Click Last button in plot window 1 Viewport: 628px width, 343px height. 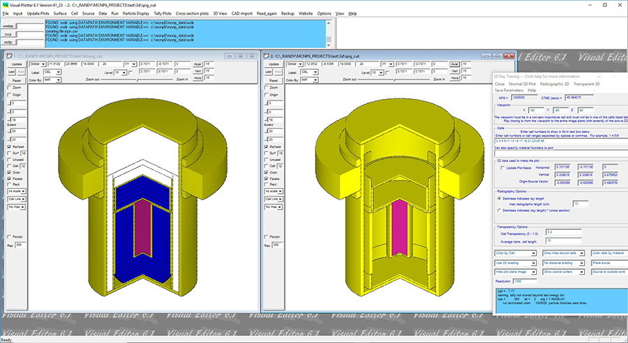pos(12,72)
